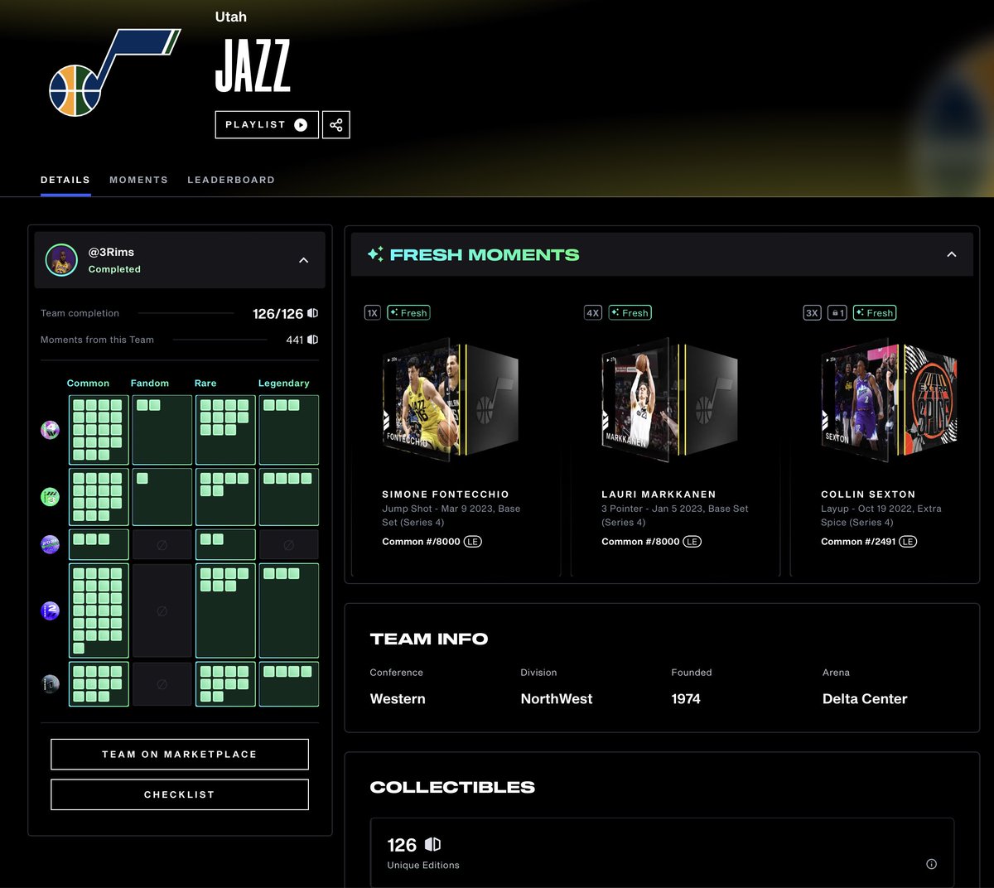Click the Fandom tier column header

click(150, 384)
